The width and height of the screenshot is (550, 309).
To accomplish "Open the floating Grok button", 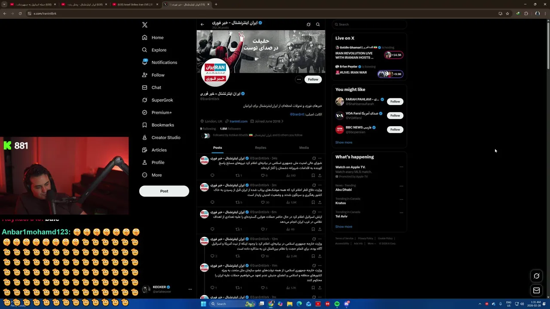I will tap(537, 276).
